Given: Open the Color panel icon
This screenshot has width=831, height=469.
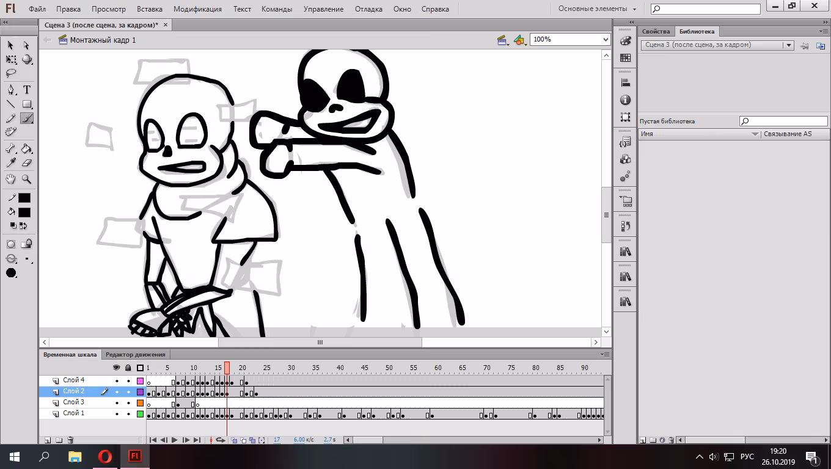Looking at the screenshot, I should (x=625, y=41).
